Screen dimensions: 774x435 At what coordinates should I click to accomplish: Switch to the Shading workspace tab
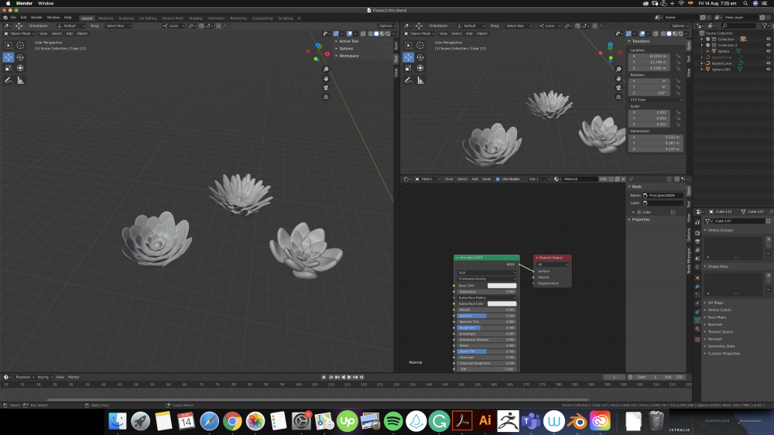coord(195,17)
